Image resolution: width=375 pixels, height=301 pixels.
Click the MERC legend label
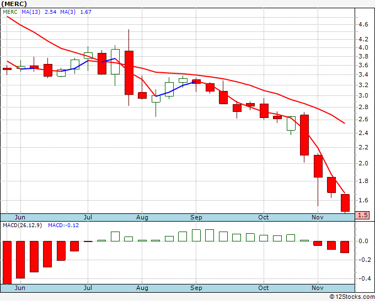click(10, 12)
